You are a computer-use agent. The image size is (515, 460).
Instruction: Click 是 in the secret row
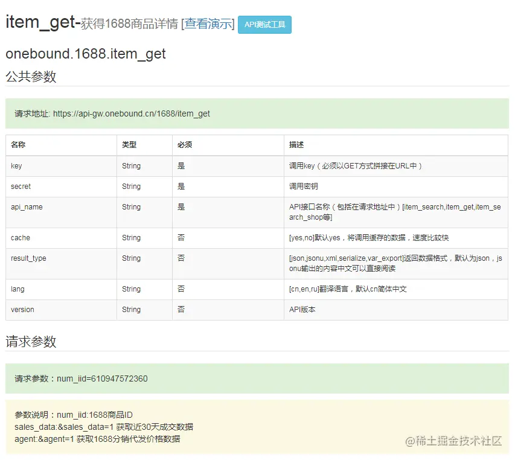coord(181,187)
